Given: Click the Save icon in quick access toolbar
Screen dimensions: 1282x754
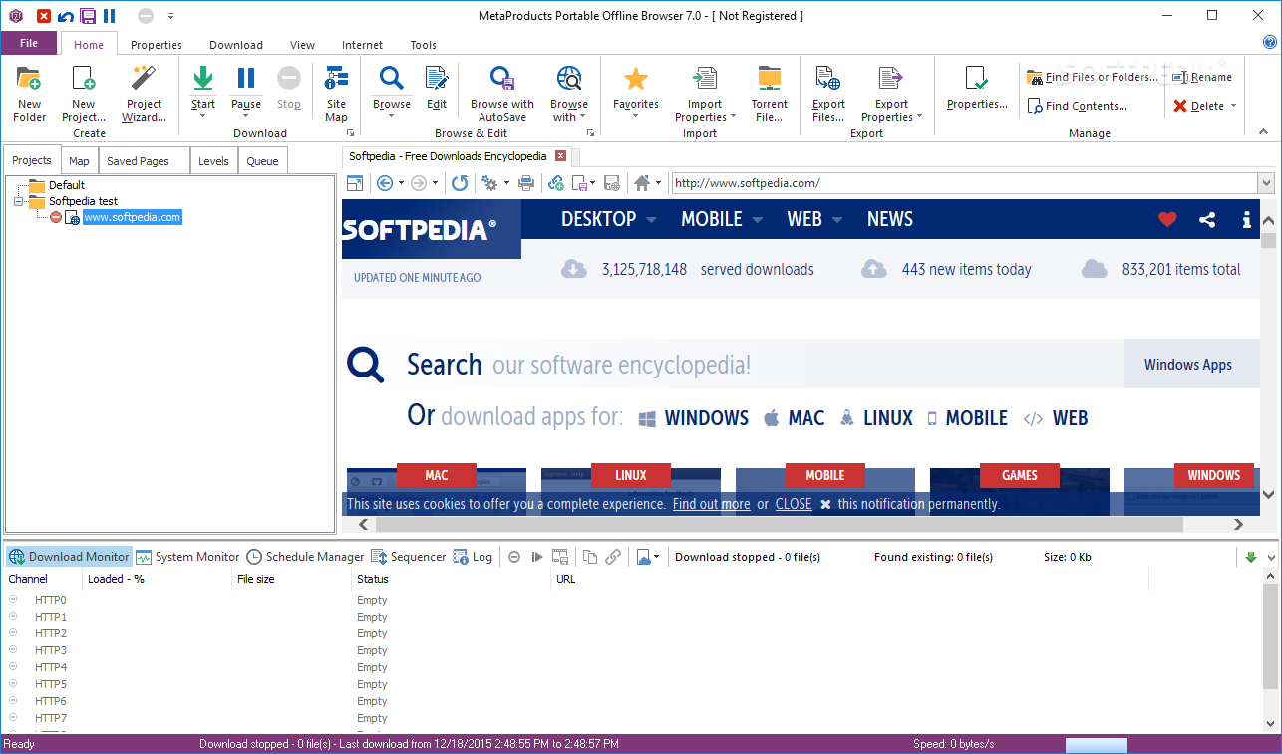Looking at the screenshot, I should click(x=88, y=16).
